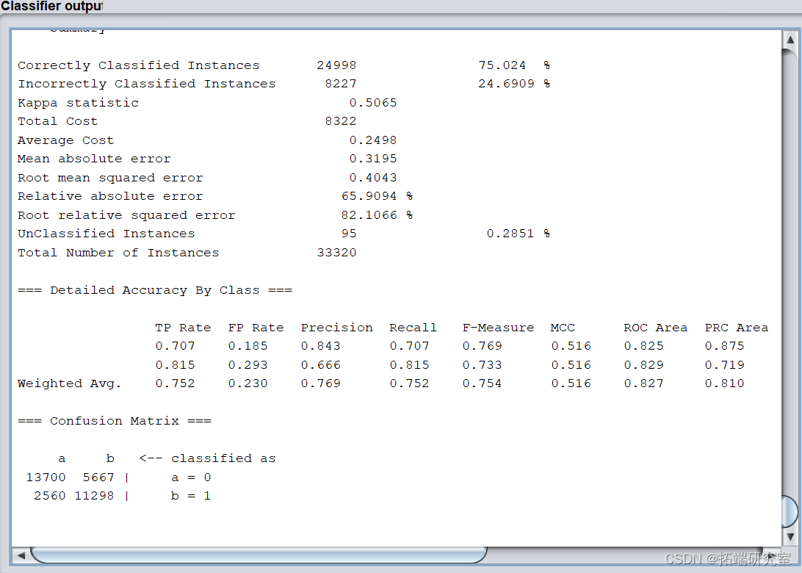The height and width of the screenshot is (573, 802).
Task: Click the 'Mean absolute error' label
Action: coord(94,159)
